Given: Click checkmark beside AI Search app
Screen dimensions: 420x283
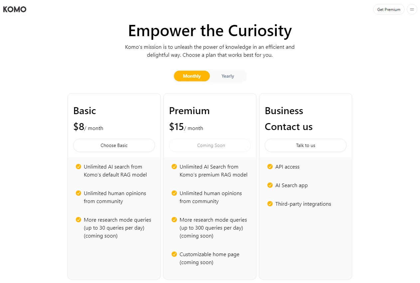Looking at the screenshot, I should click(270, 185).
